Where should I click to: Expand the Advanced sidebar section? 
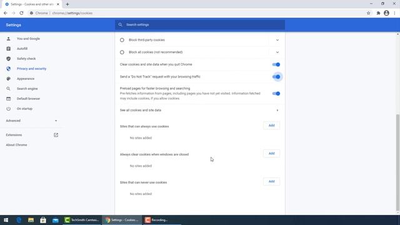(32, 121)
